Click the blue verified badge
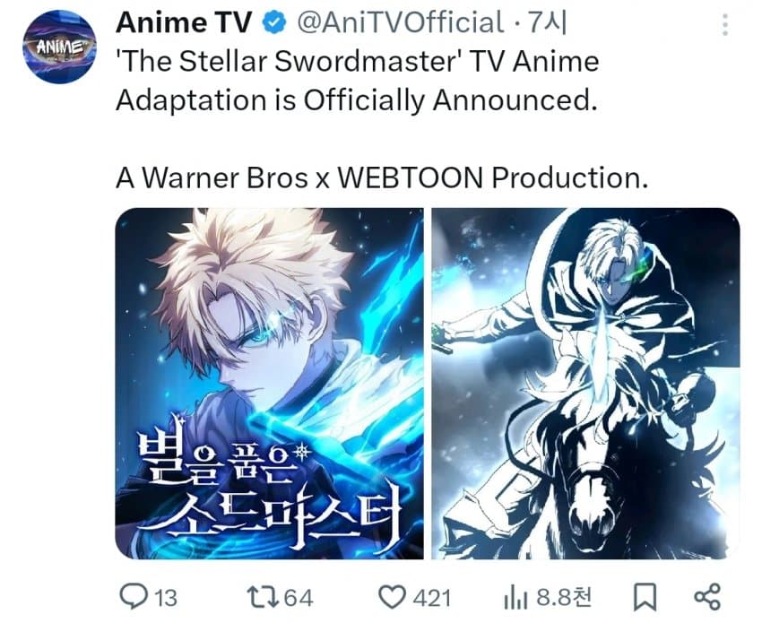Viewport: 762px width, 623px height. [274, 23]
